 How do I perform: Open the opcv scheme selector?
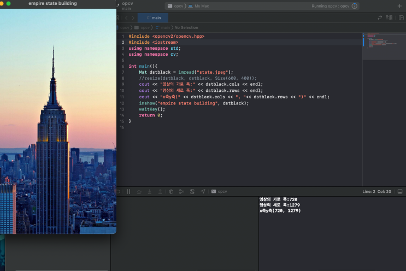(x=175, y=6)
